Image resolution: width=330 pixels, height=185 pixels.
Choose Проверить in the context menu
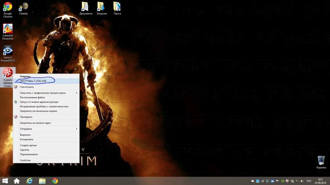(46, 117)
